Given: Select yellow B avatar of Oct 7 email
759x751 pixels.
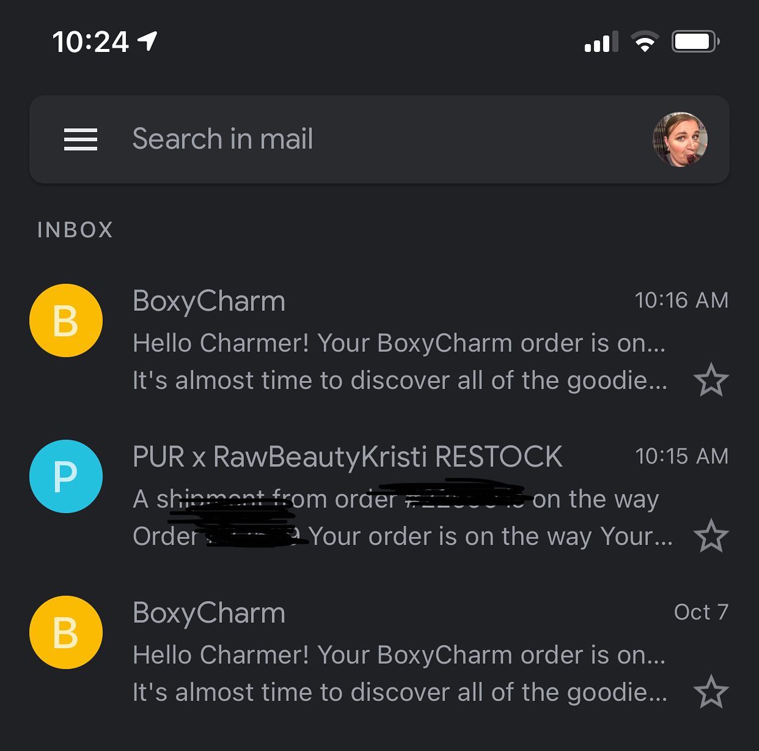Looking at the screenshot, I should click(x=66, y=632).
